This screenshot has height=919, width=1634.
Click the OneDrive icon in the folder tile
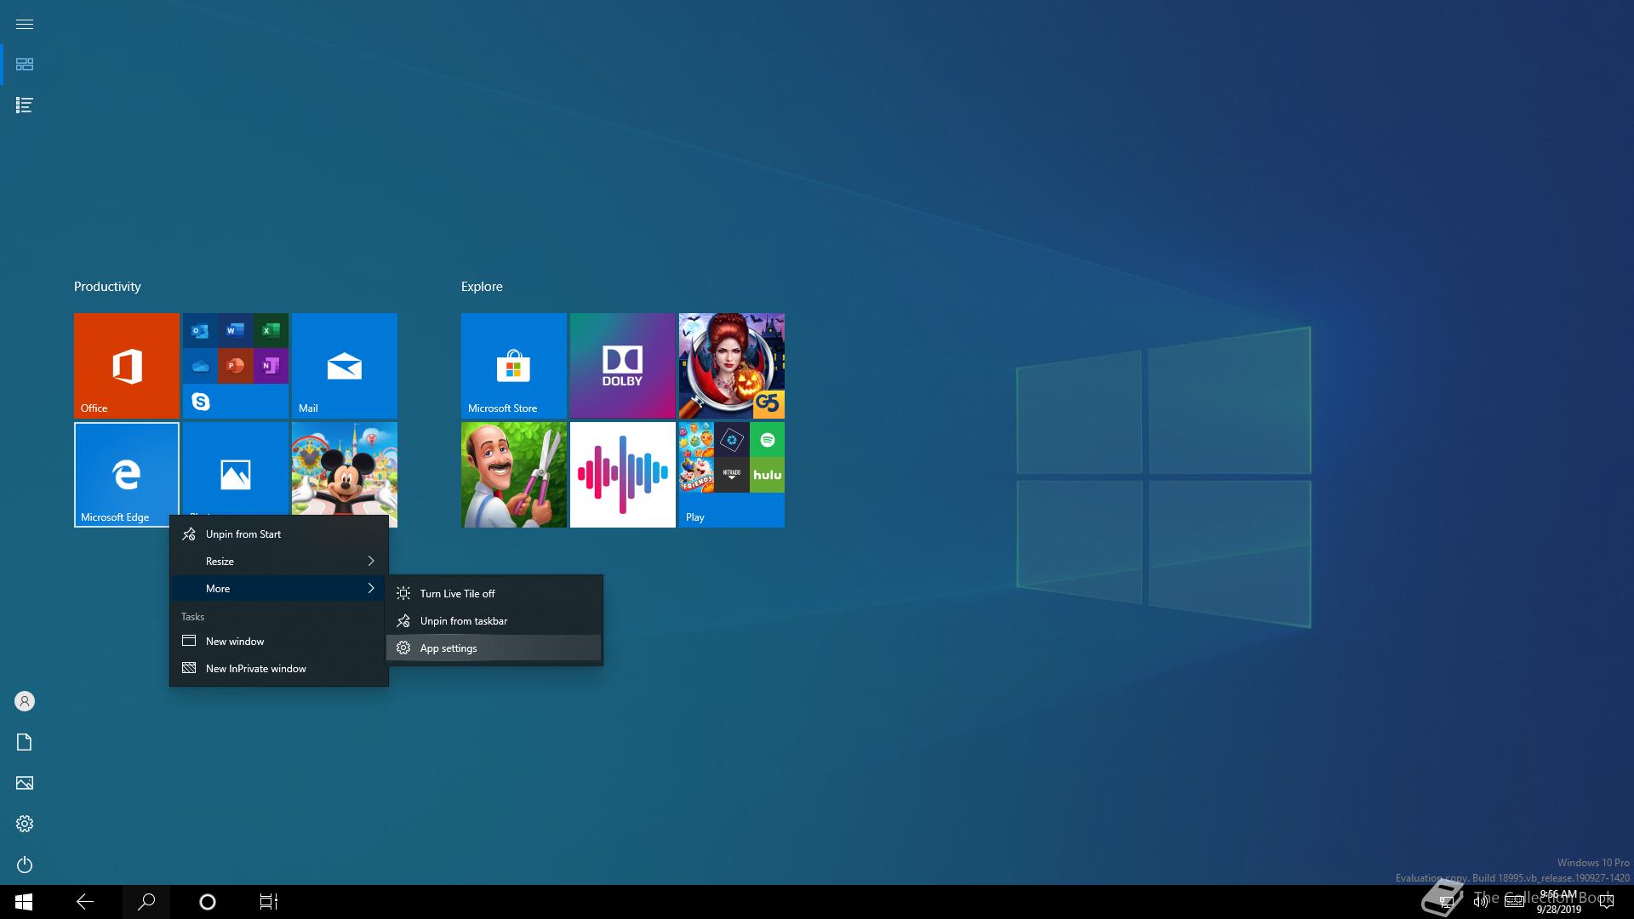(201, 366)
